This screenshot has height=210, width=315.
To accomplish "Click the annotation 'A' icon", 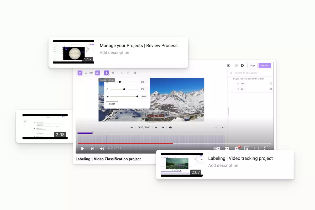I will point(229,66).
